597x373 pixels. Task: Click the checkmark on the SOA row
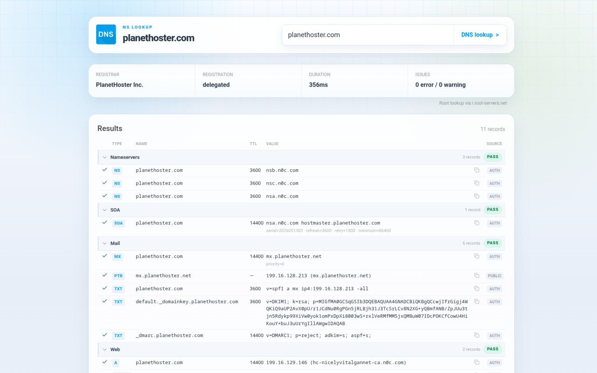click(105, 222)
